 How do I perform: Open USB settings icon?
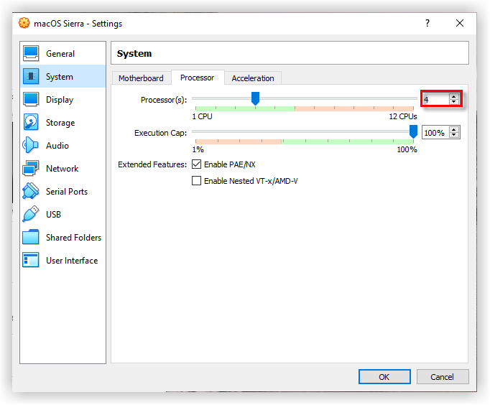(31, 215)
